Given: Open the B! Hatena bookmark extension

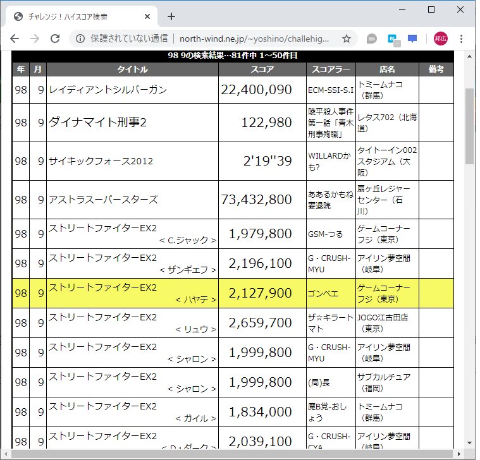Looking at the screenshot, I should 393,39.
